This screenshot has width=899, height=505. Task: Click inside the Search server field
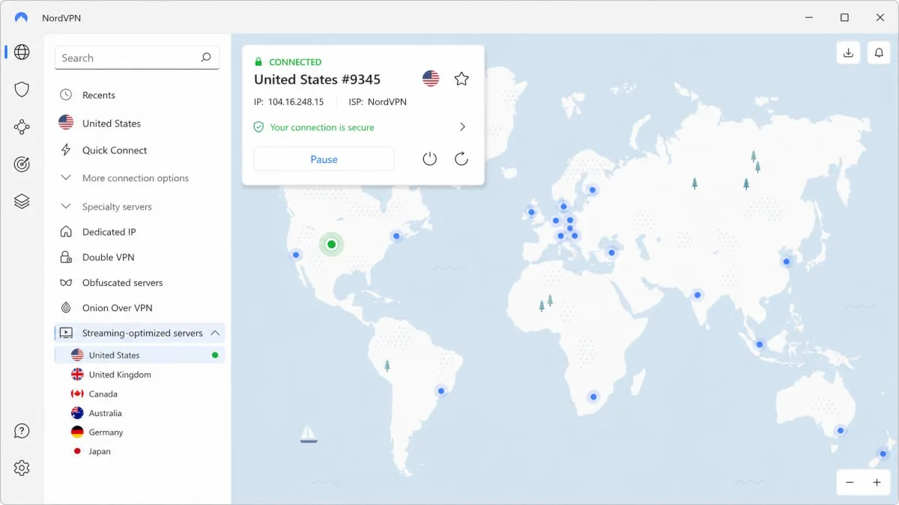(x=137, y=58)
